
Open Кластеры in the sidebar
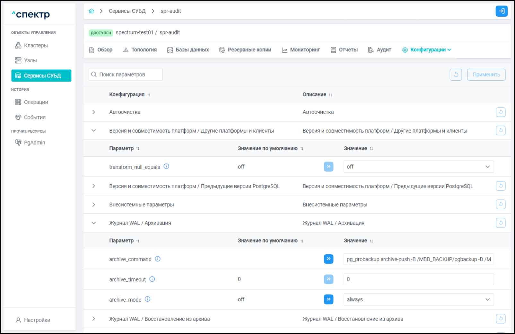point(36,46)
